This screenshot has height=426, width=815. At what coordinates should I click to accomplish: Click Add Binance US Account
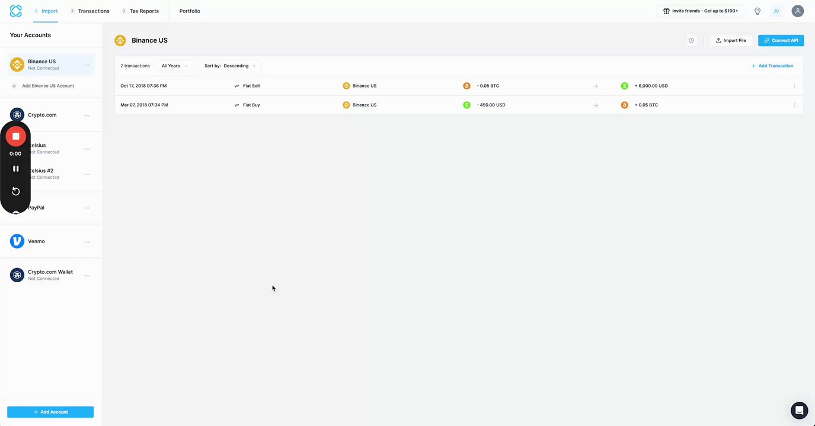click(43, 86)
